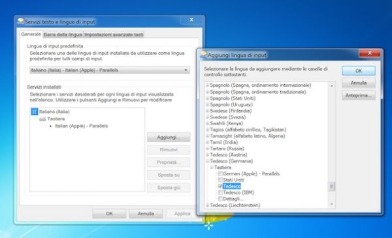Screen dimensions: 392x238
Task: Click the title icon of Servizi testo window
Action: [x=21, y=21]
